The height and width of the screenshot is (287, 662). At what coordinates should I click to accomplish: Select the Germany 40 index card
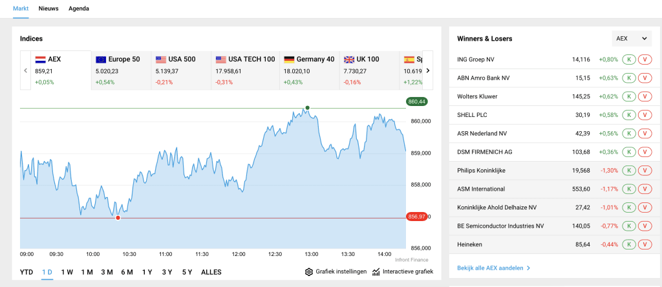(308, 70)
